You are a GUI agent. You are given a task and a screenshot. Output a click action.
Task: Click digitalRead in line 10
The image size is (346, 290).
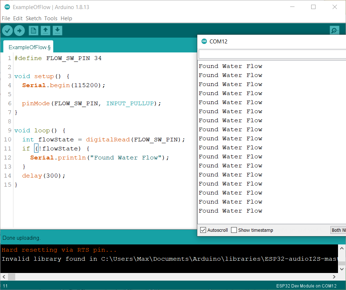[x=108, y=140]
